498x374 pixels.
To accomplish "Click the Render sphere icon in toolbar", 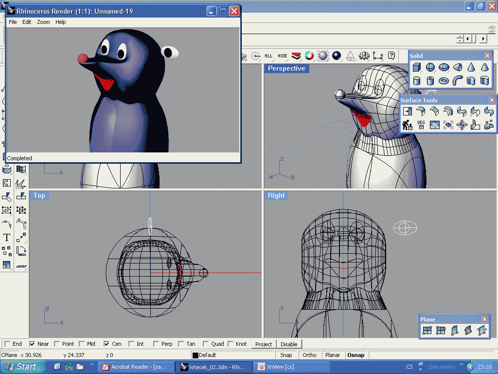I will point(337,56).
